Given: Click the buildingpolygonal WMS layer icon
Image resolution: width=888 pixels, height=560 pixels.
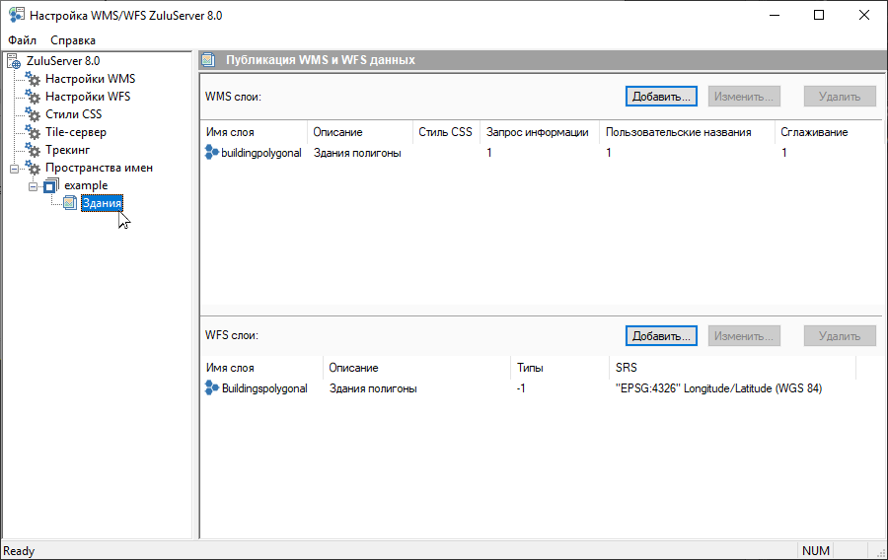Looking at the screenshot, I should point(212,153).
